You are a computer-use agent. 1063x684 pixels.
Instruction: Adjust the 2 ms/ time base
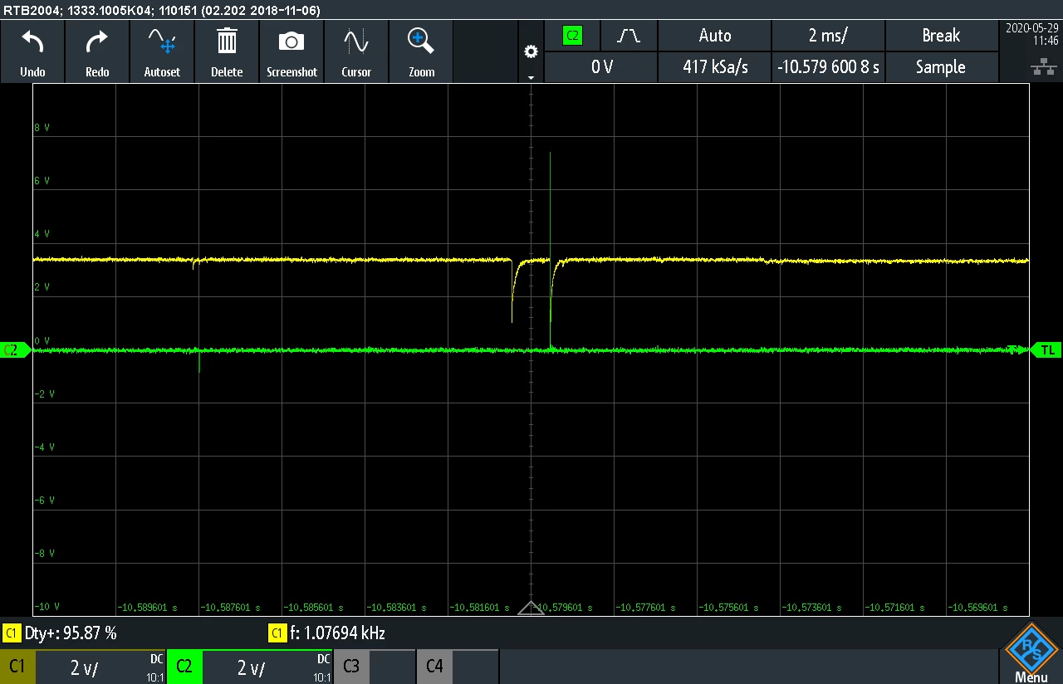(828, 36)
